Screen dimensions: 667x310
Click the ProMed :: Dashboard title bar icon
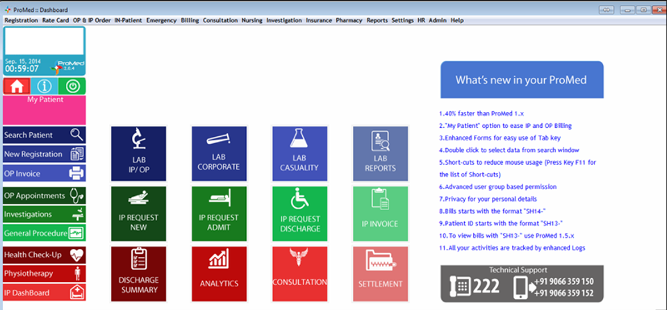[7, 9]
